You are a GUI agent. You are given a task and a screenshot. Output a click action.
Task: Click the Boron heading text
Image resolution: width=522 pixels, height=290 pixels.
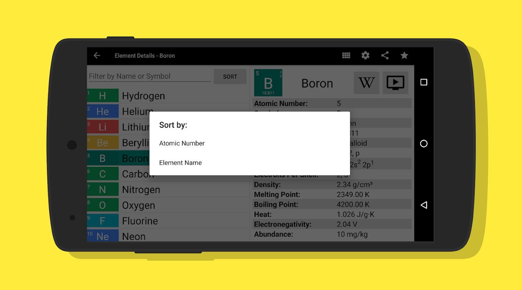[x=317, y=83]
